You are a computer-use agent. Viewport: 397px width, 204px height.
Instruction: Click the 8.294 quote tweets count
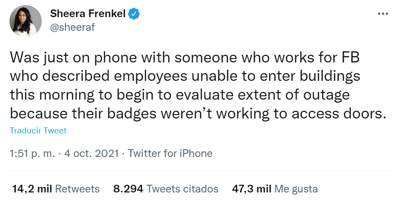(x=128, y=189)
